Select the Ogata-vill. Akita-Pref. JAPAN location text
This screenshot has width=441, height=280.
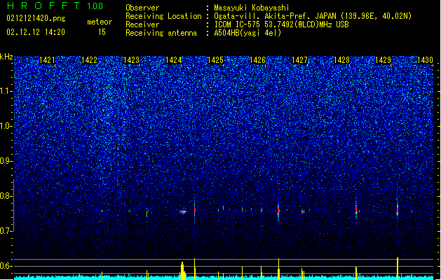(313, 16)
